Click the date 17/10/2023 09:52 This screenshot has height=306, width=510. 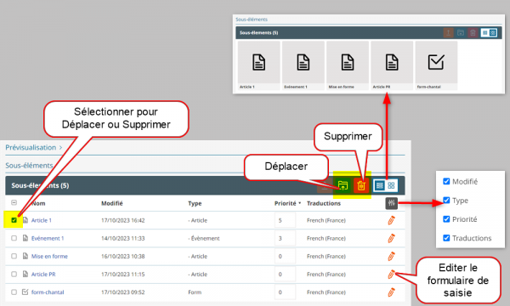click(x=122, y=292)
